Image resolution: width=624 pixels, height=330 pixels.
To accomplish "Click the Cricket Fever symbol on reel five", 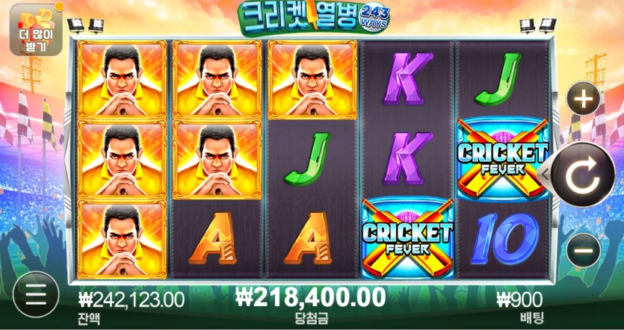I will click(x=503, y=159).
